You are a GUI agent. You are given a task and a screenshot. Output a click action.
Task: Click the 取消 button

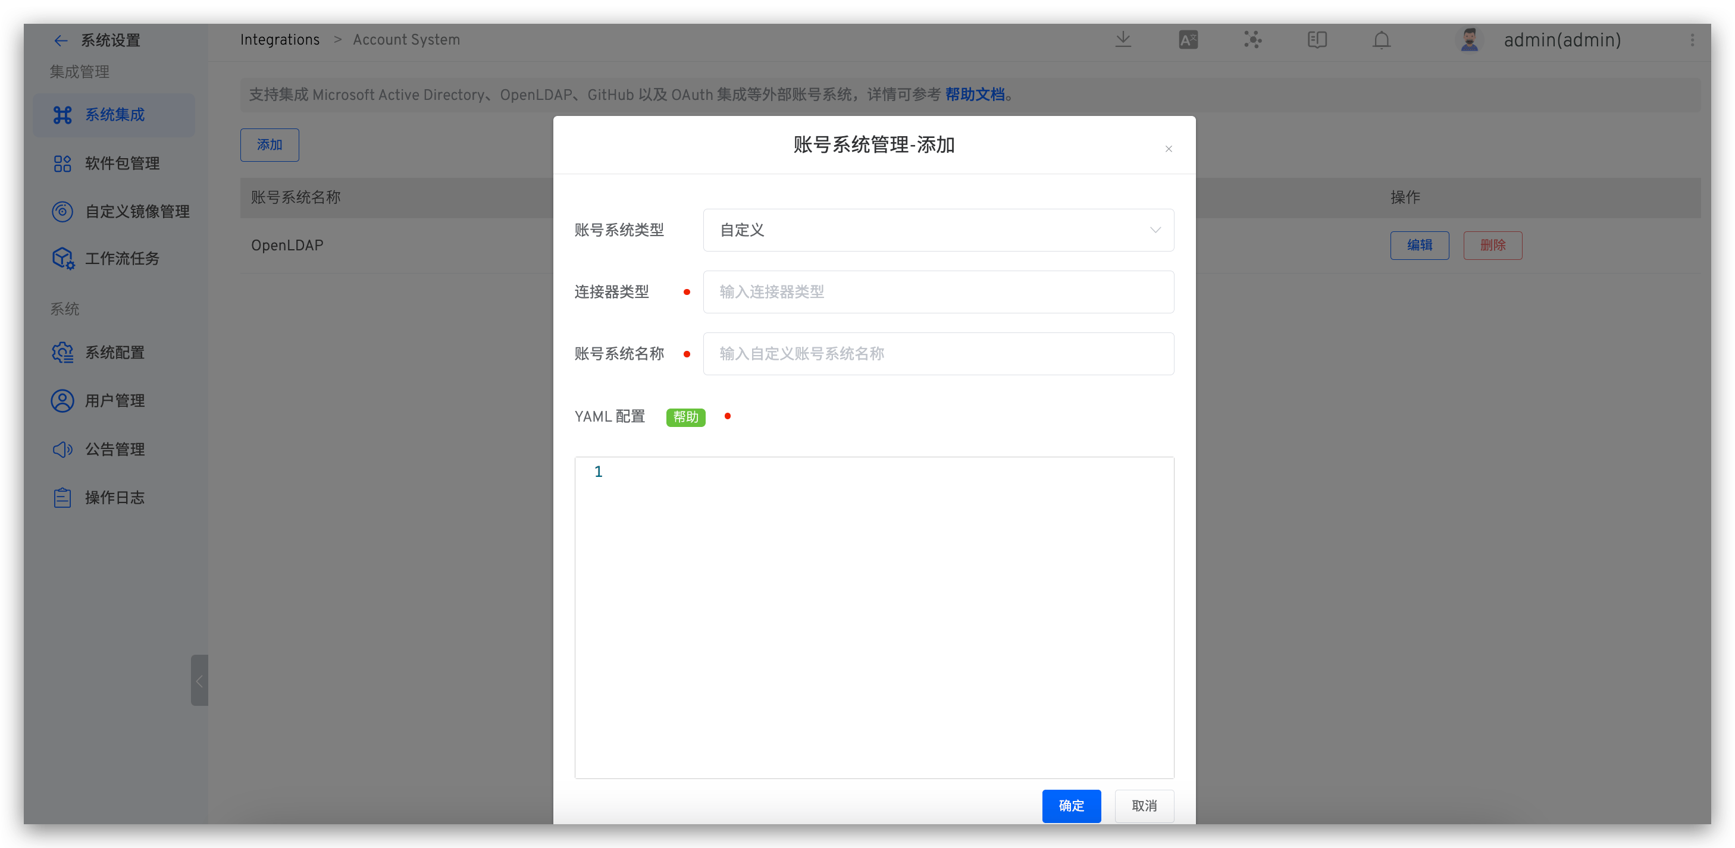click(1144, 806)
